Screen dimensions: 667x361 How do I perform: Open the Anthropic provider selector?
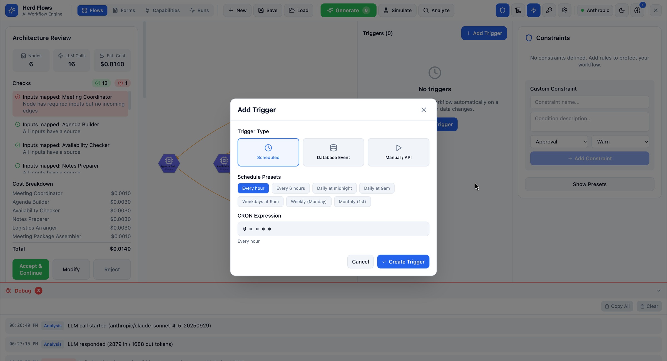click(x=595, y=10)
